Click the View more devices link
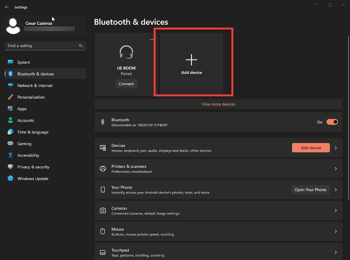The height and width of the screenshot is (260, 350). coord(218,104)
